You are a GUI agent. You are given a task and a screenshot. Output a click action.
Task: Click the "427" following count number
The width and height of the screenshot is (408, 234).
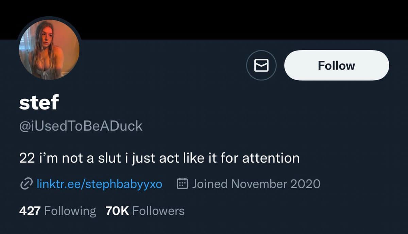click(30, 211)
